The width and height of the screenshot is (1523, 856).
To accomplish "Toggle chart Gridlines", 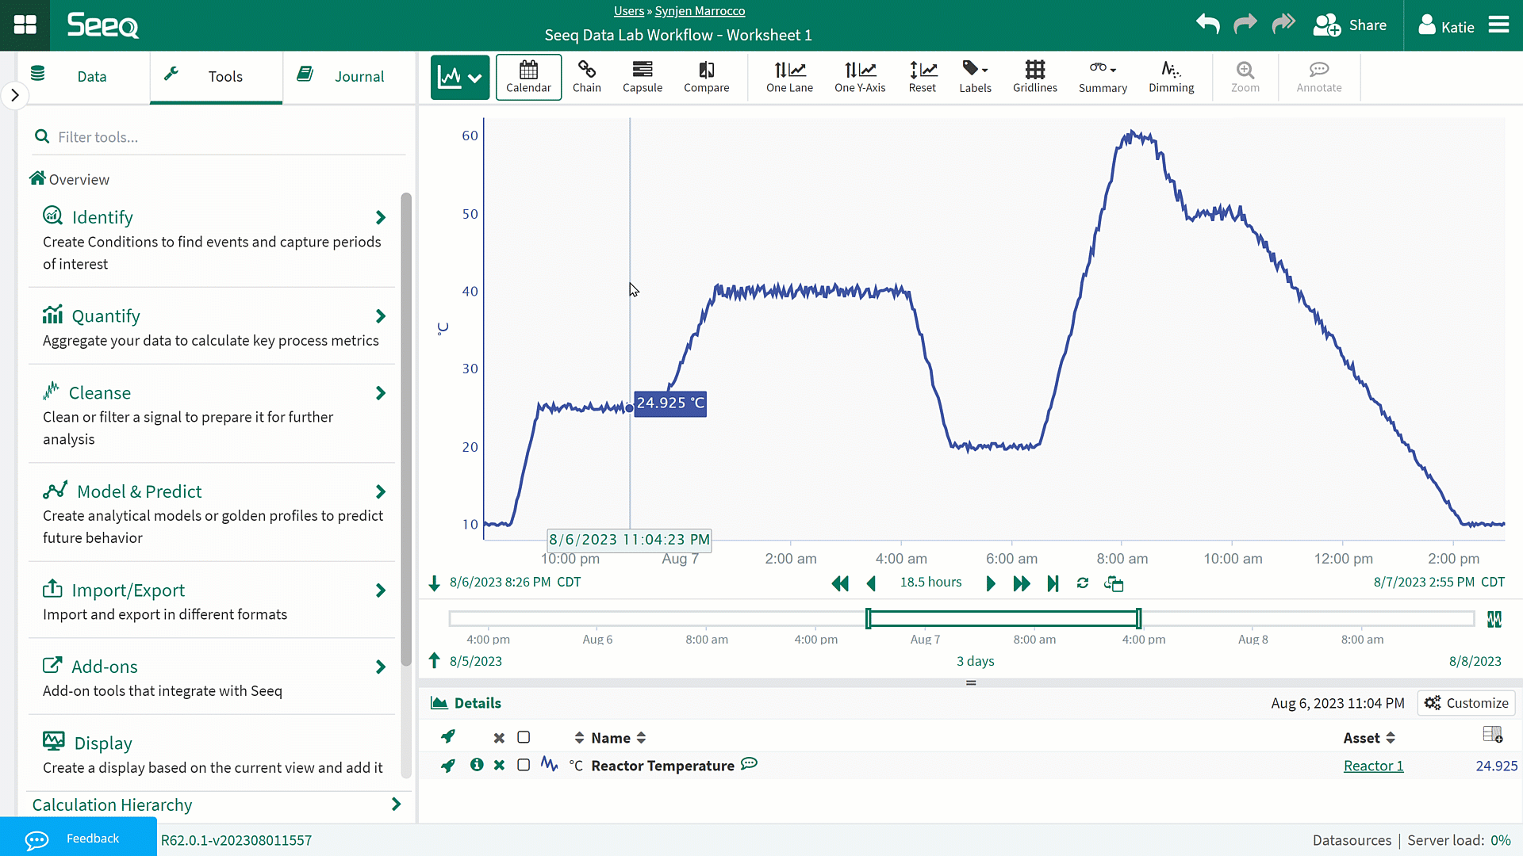I will click(x=1034, y=77).
